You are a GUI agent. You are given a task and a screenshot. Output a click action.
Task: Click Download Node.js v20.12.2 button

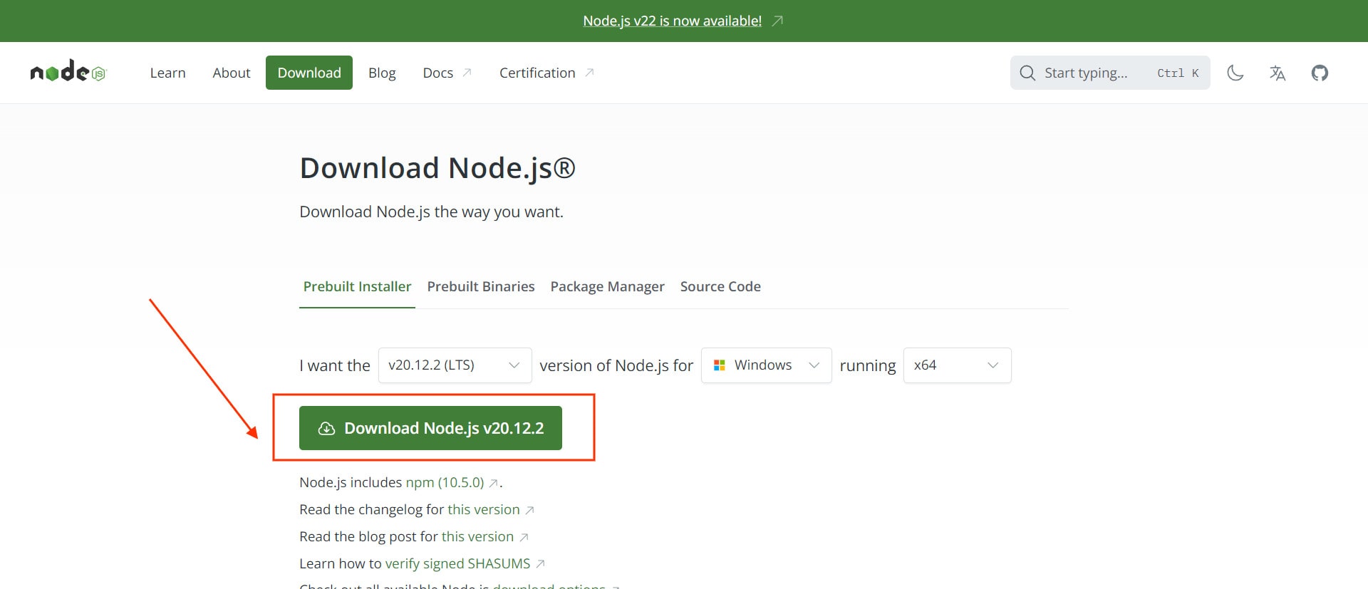(430, 428)
